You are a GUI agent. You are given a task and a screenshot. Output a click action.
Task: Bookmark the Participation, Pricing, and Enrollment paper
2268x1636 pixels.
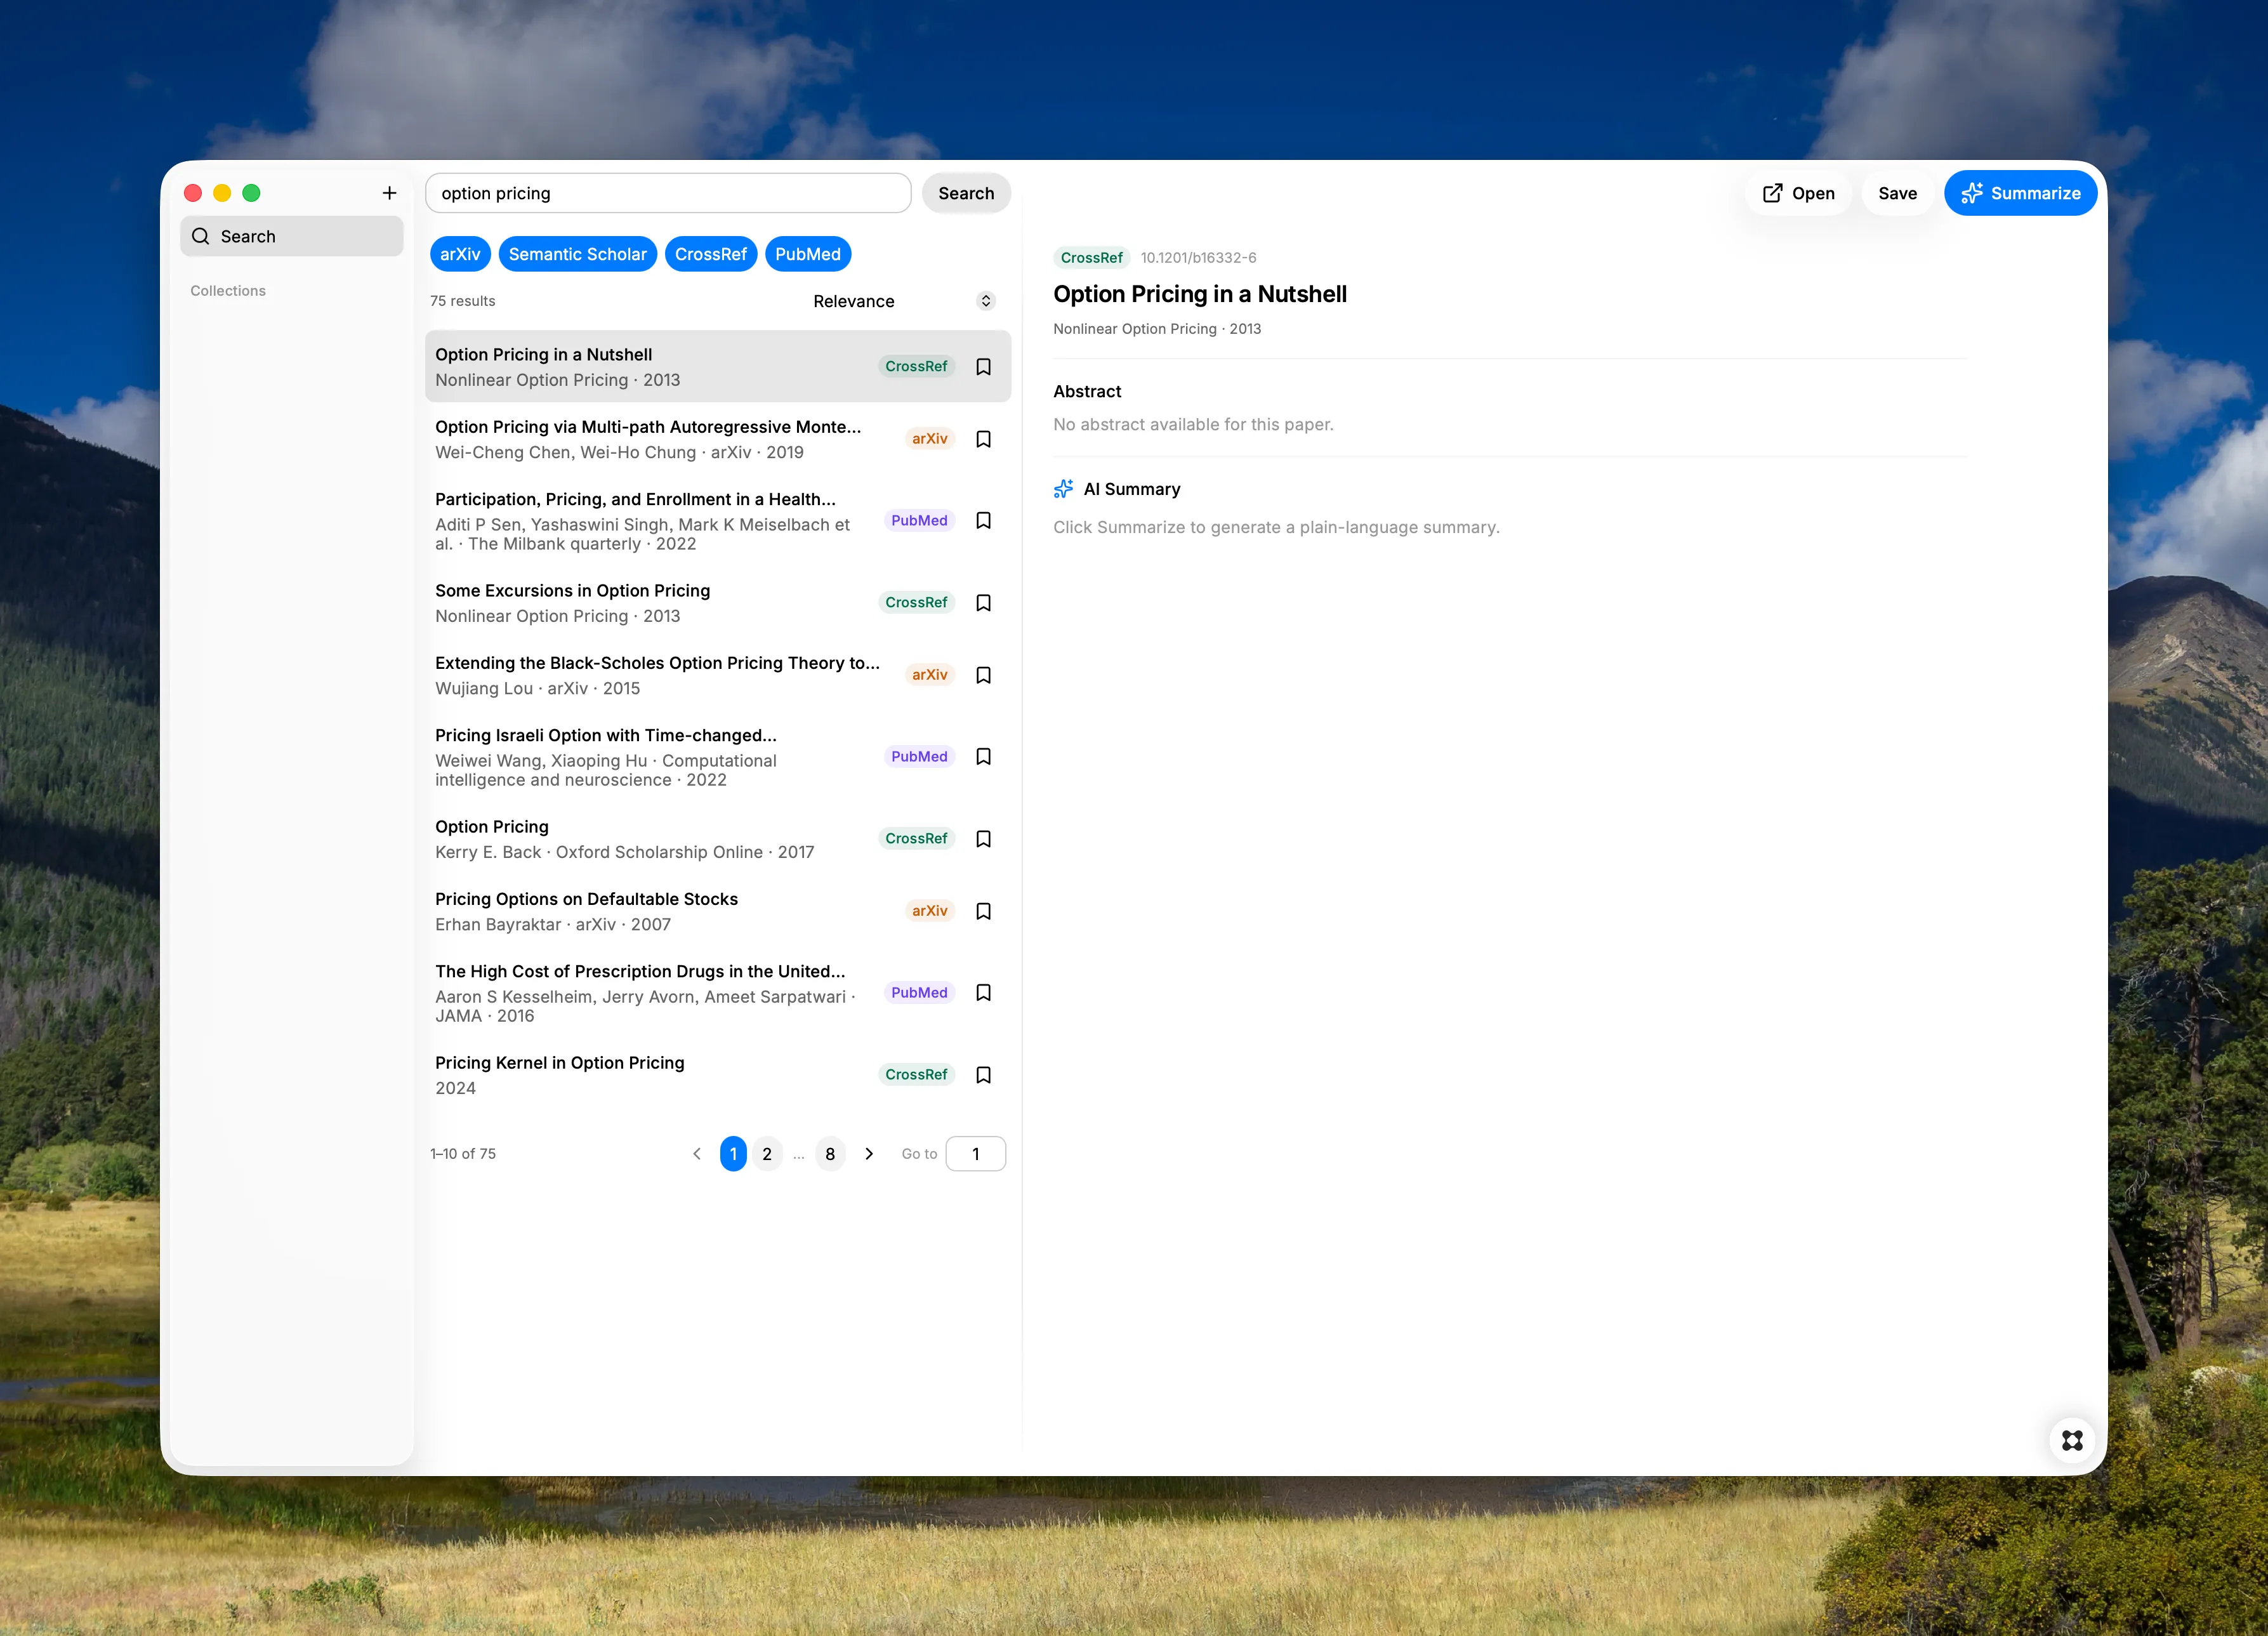click(983, 521)
